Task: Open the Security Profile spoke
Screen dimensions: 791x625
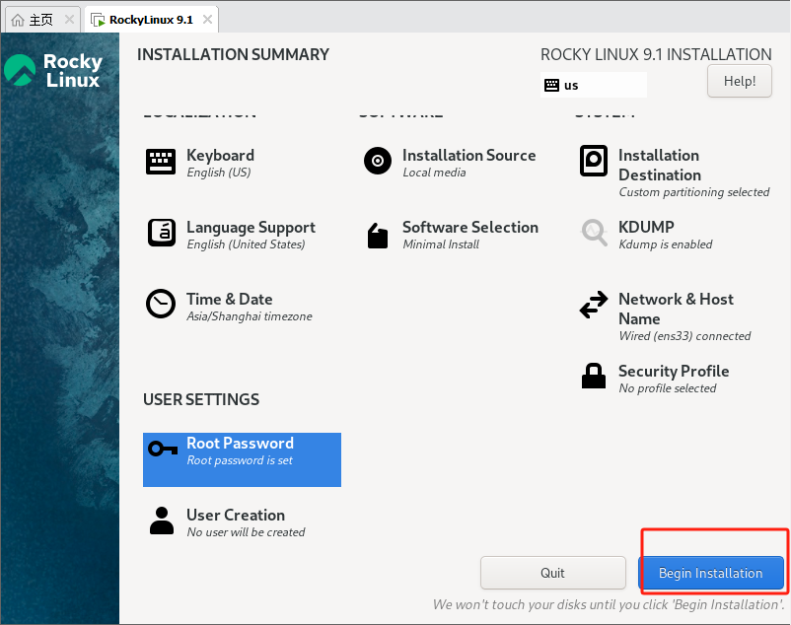Action: [673, 371]
